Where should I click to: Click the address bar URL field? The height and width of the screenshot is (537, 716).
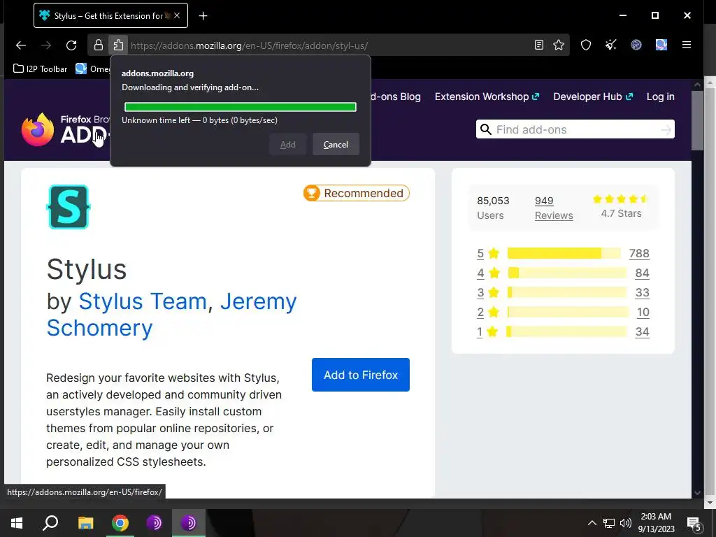click(x=329, y=45)
